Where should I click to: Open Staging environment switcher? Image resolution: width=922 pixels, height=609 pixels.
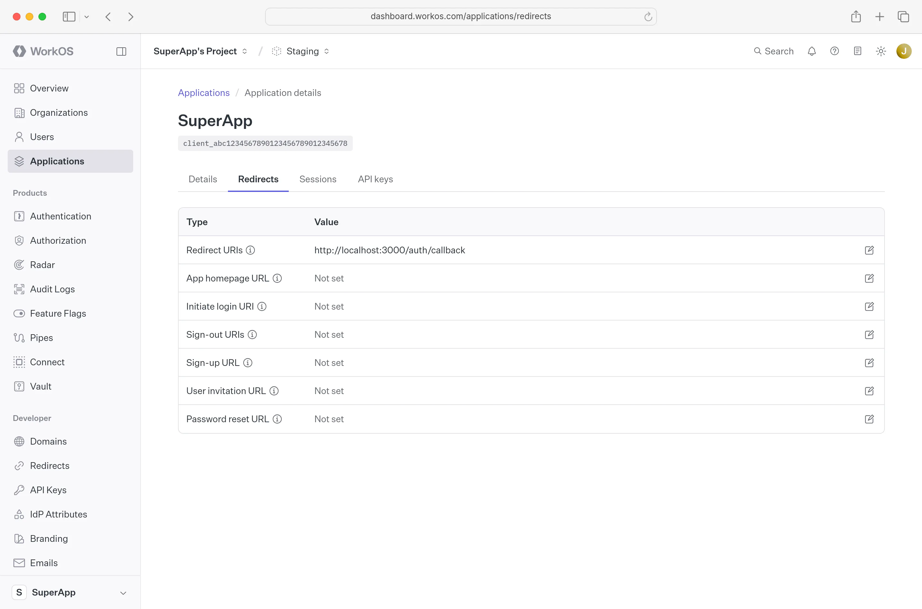301,51
